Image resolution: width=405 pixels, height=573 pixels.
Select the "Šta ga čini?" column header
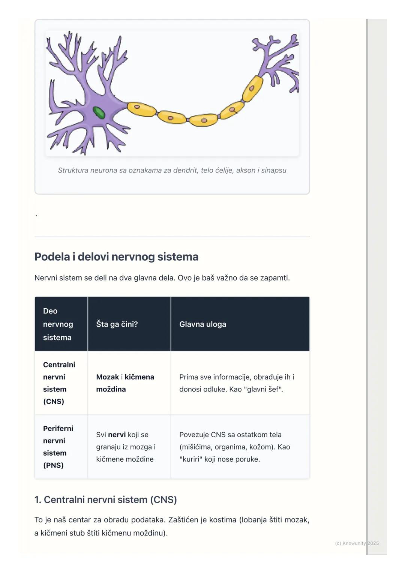[x=117, y=324]
